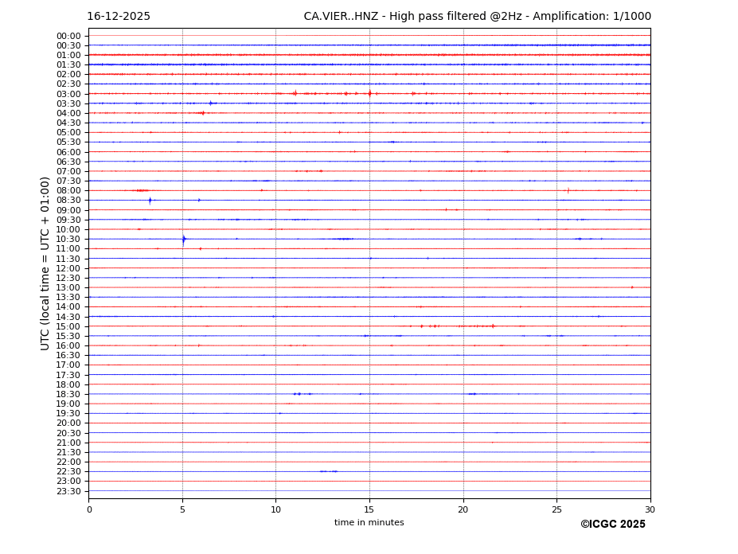The image size is (738, 554).
Task: Pick the 23:30 row time label
Action: click(x=68, y=491)
